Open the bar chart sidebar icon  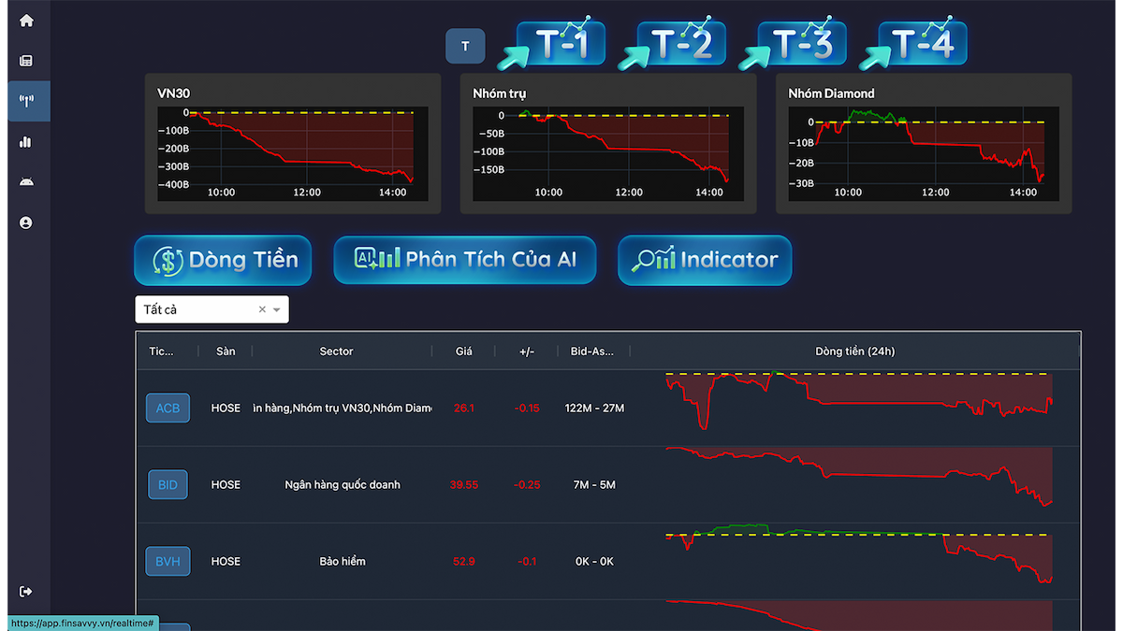click(26, 142)
